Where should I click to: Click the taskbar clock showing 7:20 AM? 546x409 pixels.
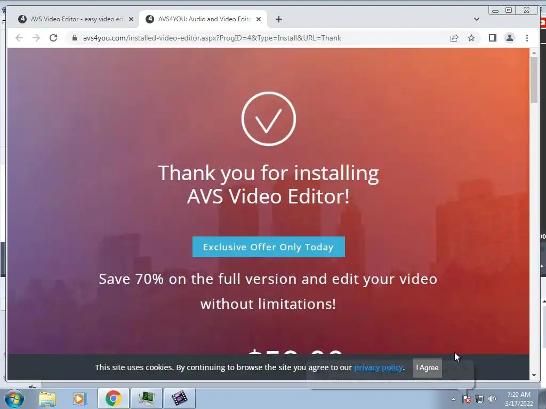tap(519, 398)
